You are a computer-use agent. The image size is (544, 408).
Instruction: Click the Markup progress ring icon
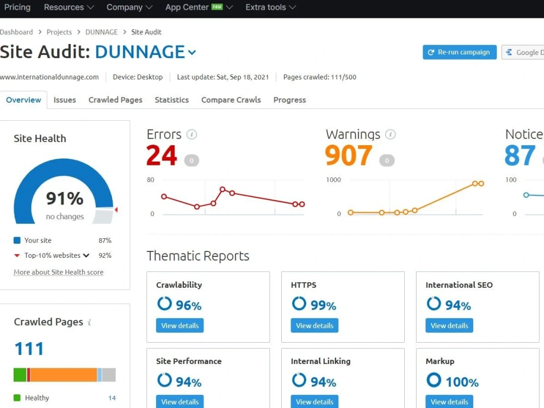pyautogui.click(x=434, y=380)
